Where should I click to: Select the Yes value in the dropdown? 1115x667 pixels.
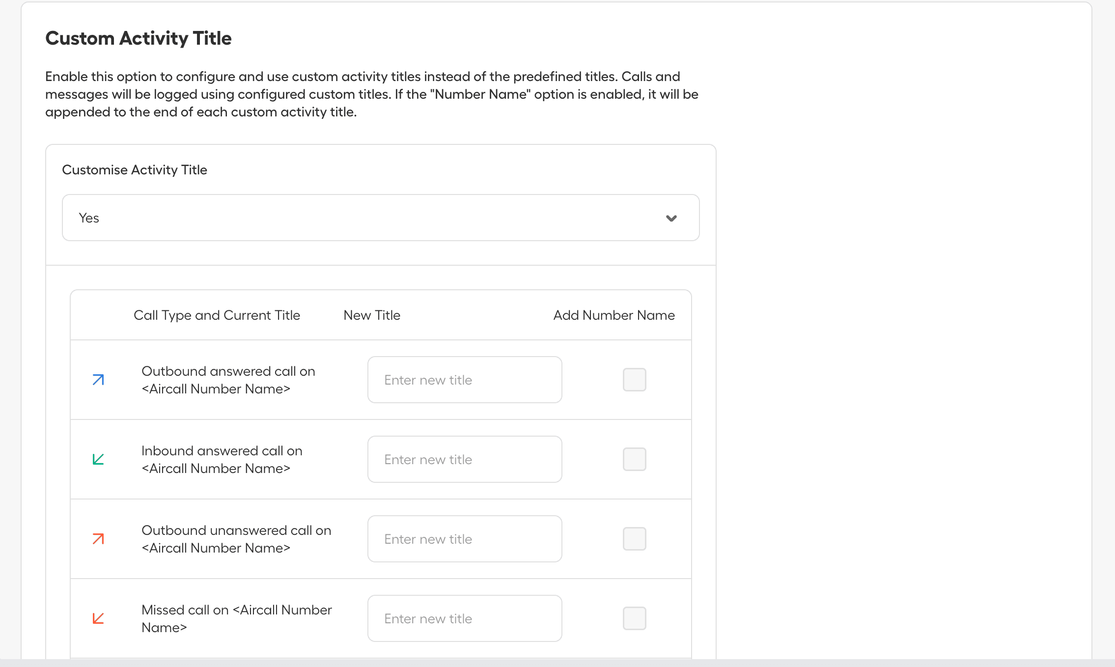(x=89, y=218)
